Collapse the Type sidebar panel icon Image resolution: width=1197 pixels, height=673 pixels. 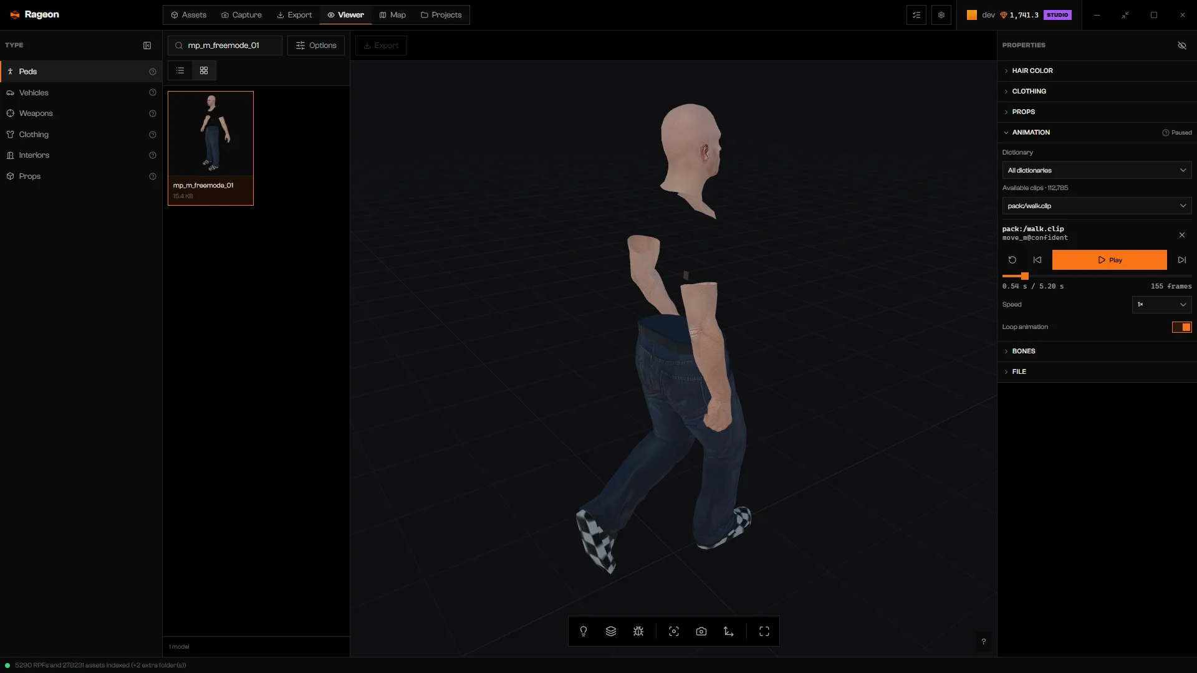[x=147, y=45]
